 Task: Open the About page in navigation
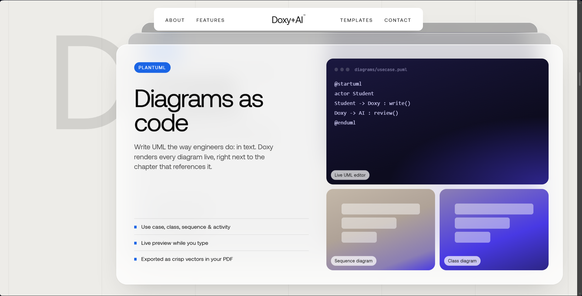[x=175, y=20]
